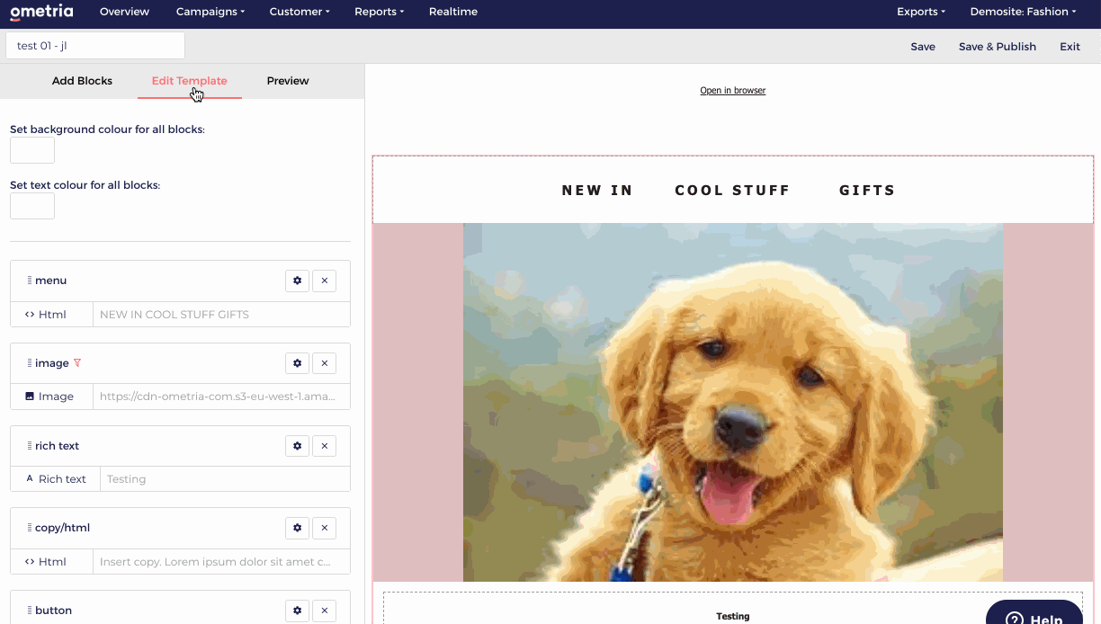Open settings gear for image block

click(x=297, y=363)
